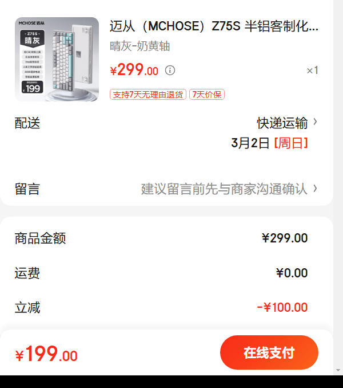
Task: Click the -¥100.00 立减 discount amount
Action: coord(282,308)
